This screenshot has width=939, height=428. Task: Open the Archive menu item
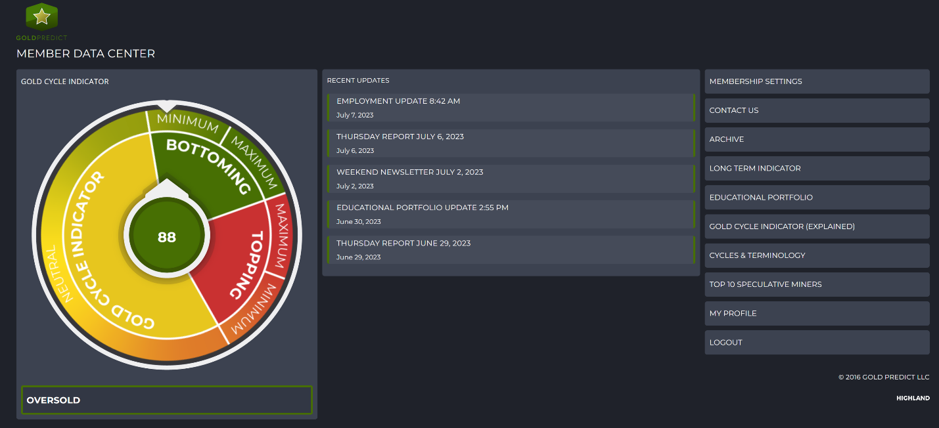[x=817, y=139]
